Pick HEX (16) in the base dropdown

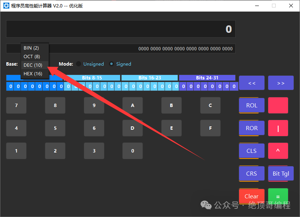tap(35, 74)
